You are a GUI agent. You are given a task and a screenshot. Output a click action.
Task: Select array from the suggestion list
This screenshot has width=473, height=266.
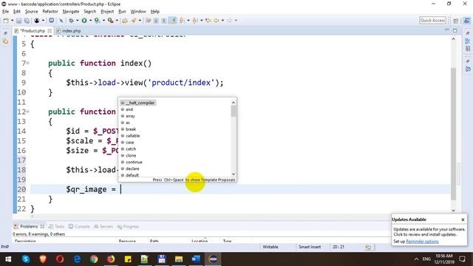[130, 116]
